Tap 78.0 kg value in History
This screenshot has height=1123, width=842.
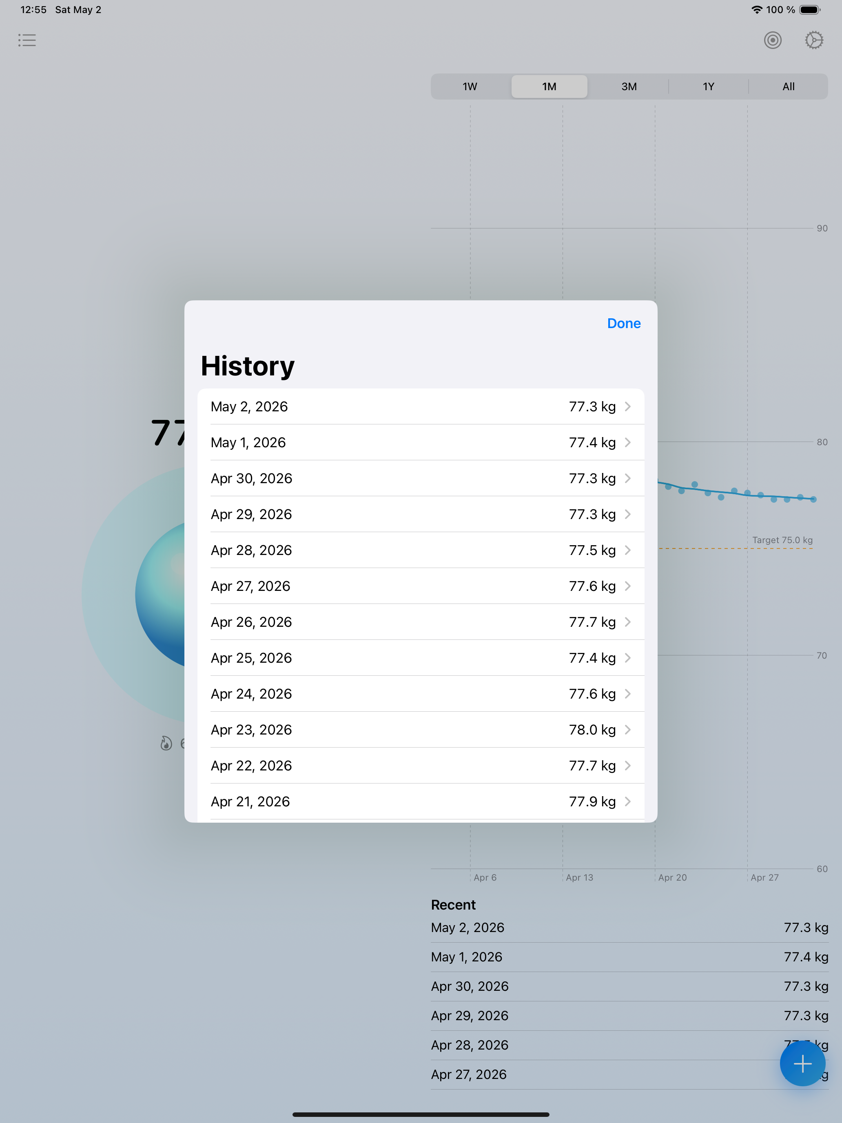tap(592, 730)
